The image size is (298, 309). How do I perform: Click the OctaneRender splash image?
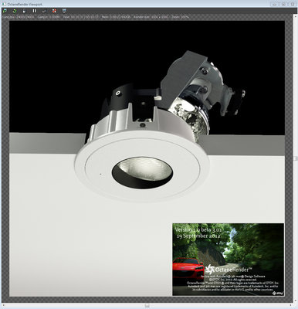229,260
